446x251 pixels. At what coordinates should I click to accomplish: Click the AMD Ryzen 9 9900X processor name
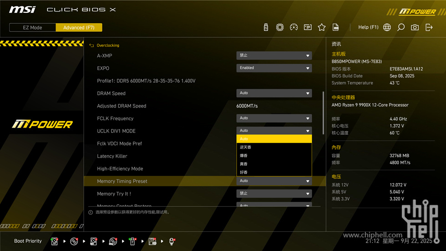[x=370, y=105]
